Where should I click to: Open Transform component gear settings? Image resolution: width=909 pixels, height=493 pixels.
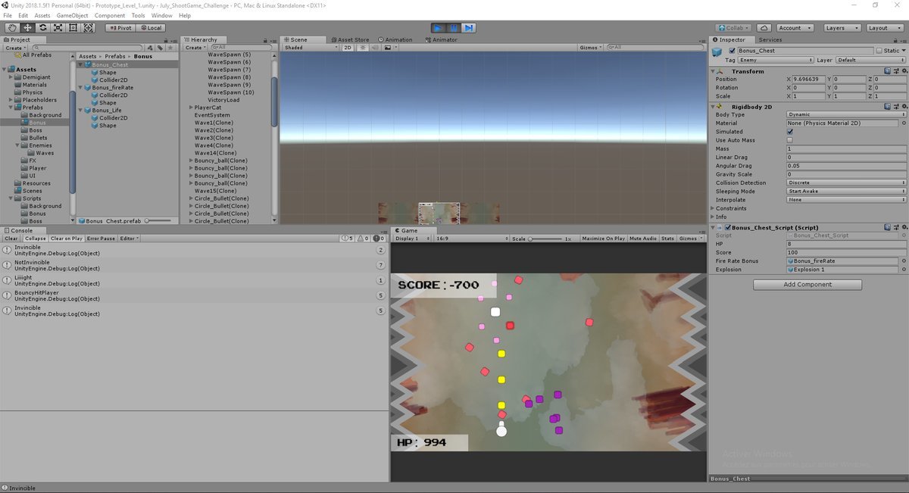(903, 71)
